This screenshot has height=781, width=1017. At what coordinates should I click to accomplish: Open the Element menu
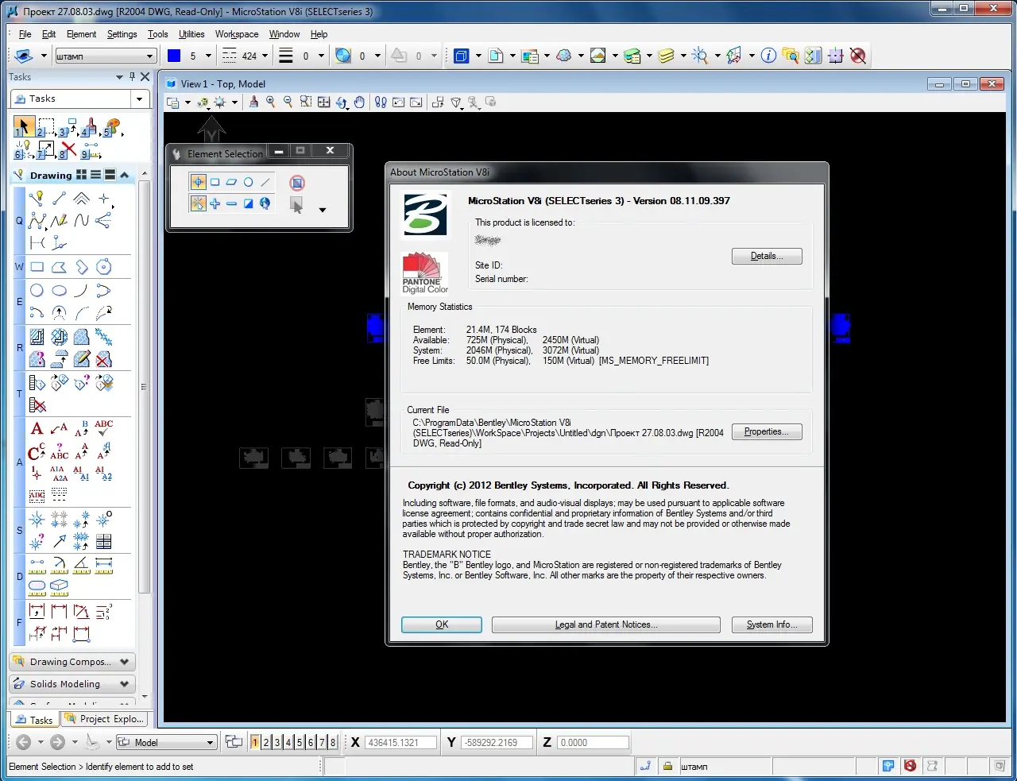pos(81,34)
